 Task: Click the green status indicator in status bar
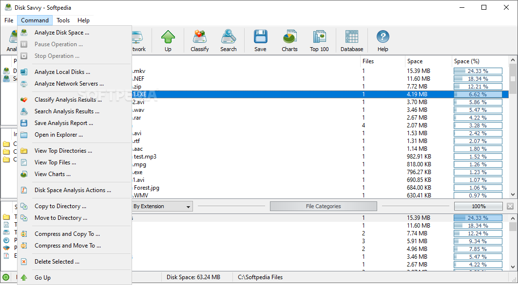(x=6, y=277)
